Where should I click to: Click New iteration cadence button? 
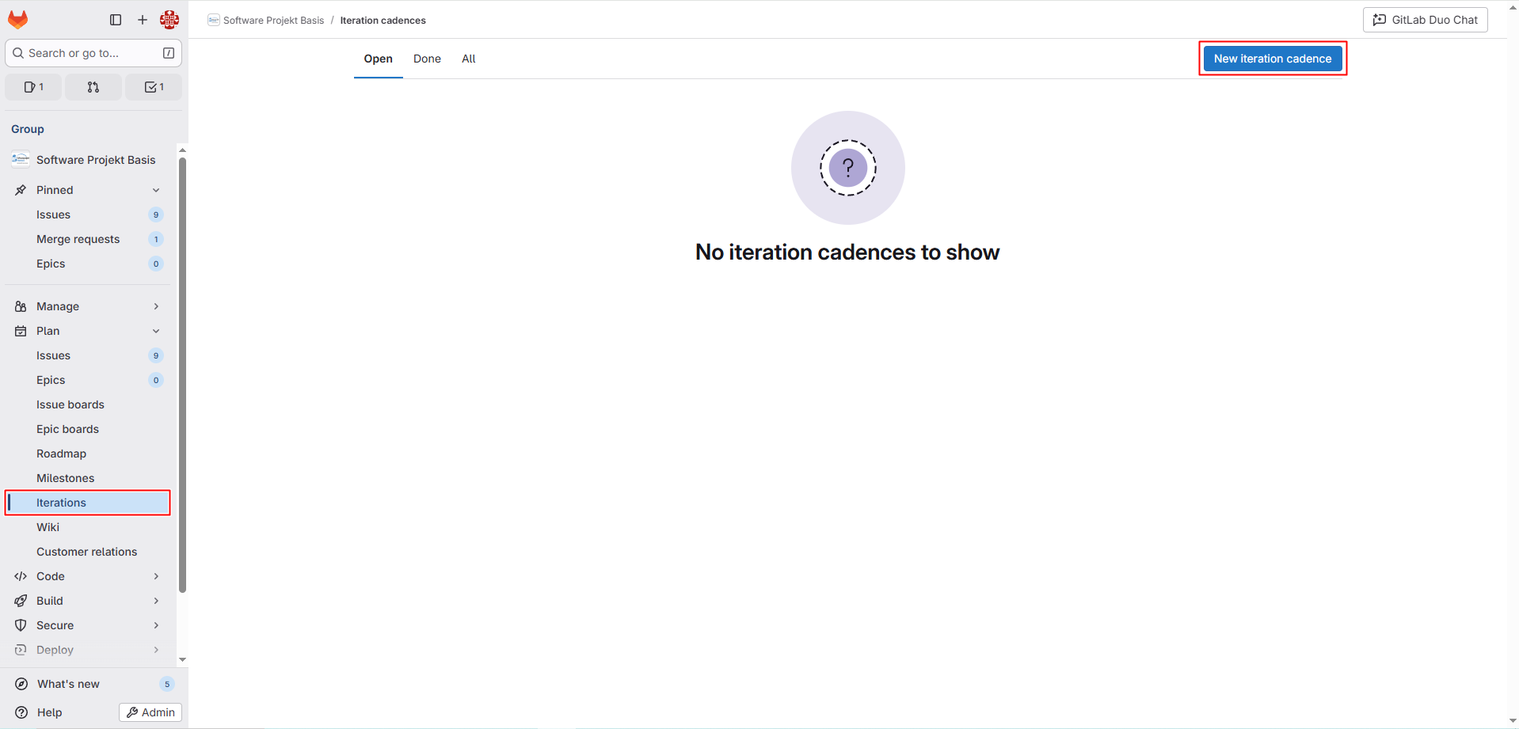click(1272, 59)
